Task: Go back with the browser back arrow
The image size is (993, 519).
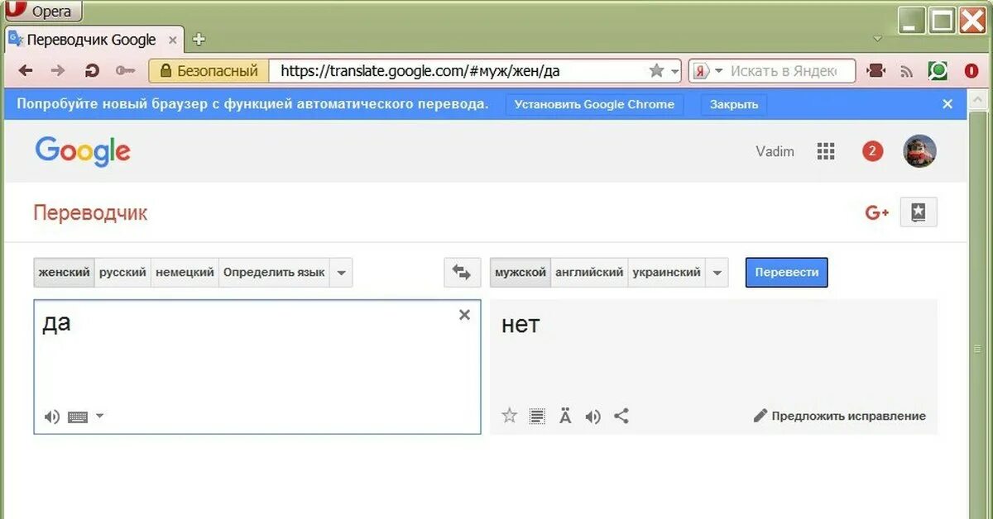Action: point(26,71)
